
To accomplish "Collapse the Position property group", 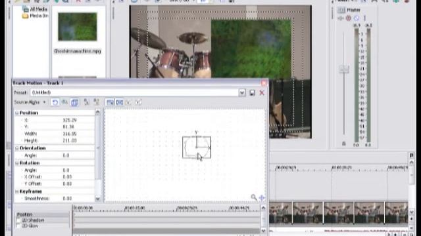I will tap(17, 113).
